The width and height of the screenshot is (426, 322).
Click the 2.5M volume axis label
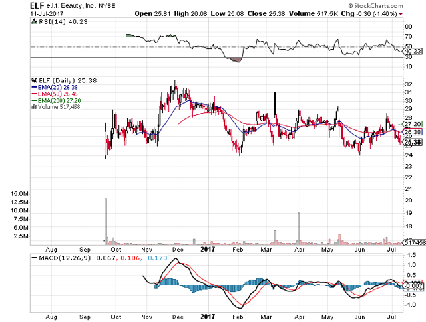click(x=21, y=236)
